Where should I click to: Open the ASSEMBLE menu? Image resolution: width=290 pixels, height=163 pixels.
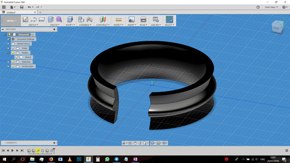coord(85,25)
